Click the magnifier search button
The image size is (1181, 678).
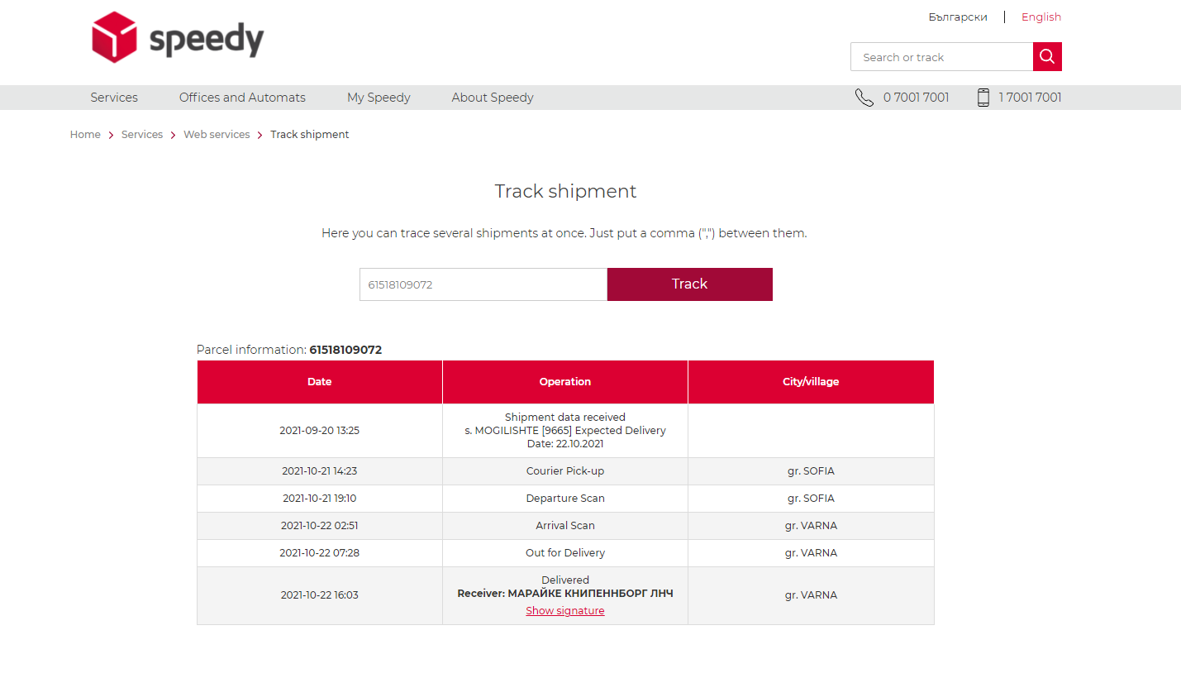coord(1047,57)
